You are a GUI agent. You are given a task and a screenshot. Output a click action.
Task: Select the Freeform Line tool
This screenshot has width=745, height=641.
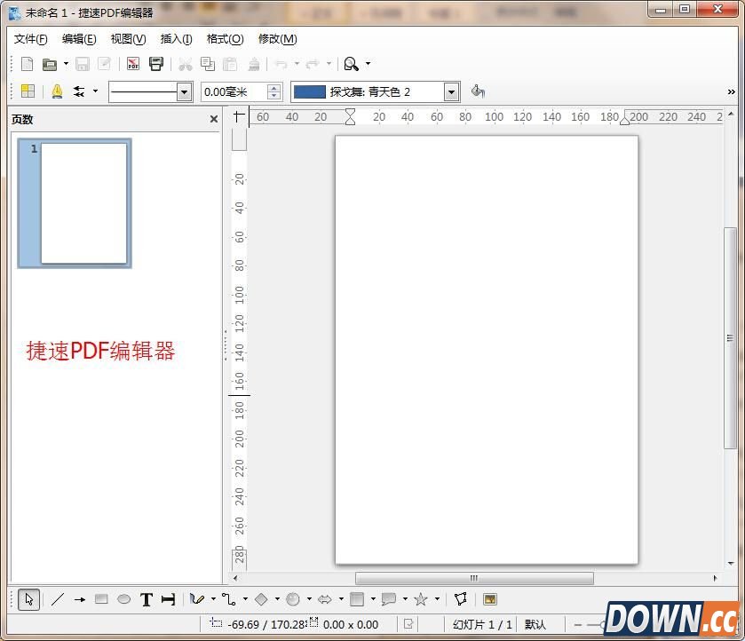pos(197,599)
